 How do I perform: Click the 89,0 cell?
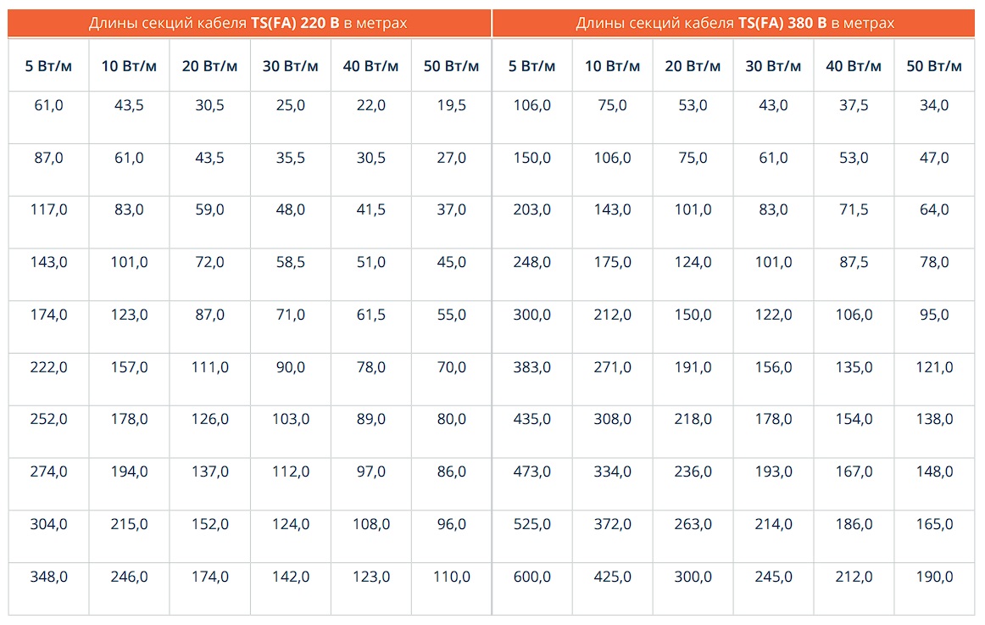370,419
